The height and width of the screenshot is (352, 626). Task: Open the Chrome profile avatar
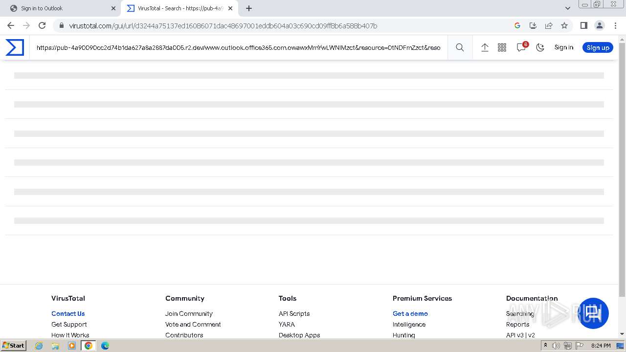(x=599, y=25)
